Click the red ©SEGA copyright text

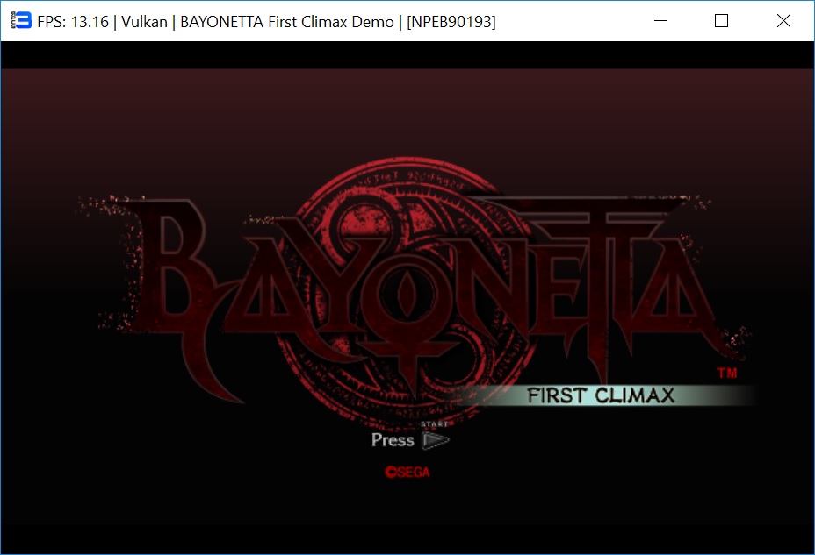[x=407, y=472]
